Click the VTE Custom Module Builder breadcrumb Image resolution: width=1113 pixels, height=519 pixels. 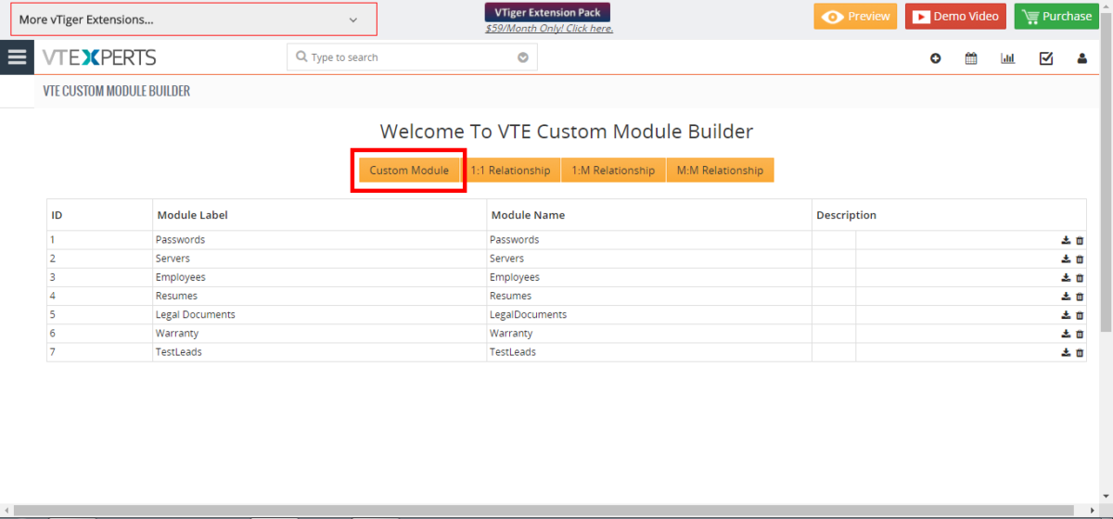[x=117, y=91]
